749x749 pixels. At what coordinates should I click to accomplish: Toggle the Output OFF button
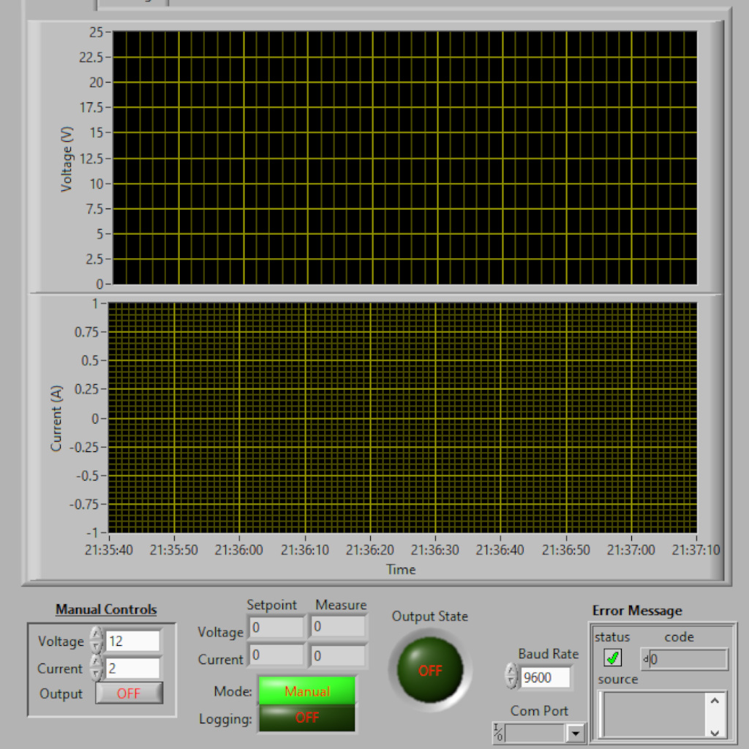129,693
